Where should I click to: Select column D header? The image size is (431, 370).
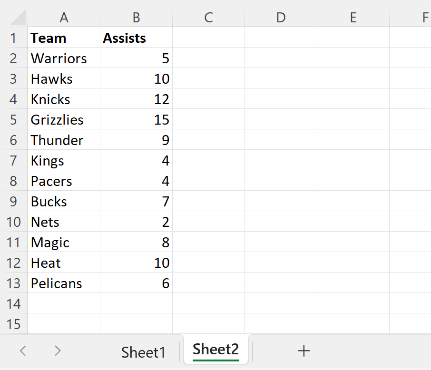click(x=281, y=17)
